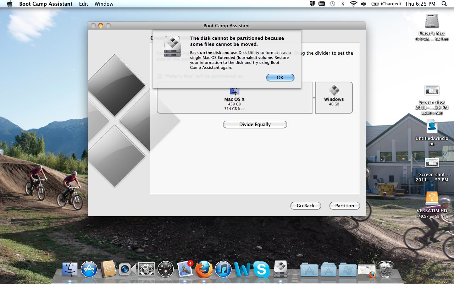
Task: Open Mail with 4 unread badge
Action: click(x=185, y=269)
